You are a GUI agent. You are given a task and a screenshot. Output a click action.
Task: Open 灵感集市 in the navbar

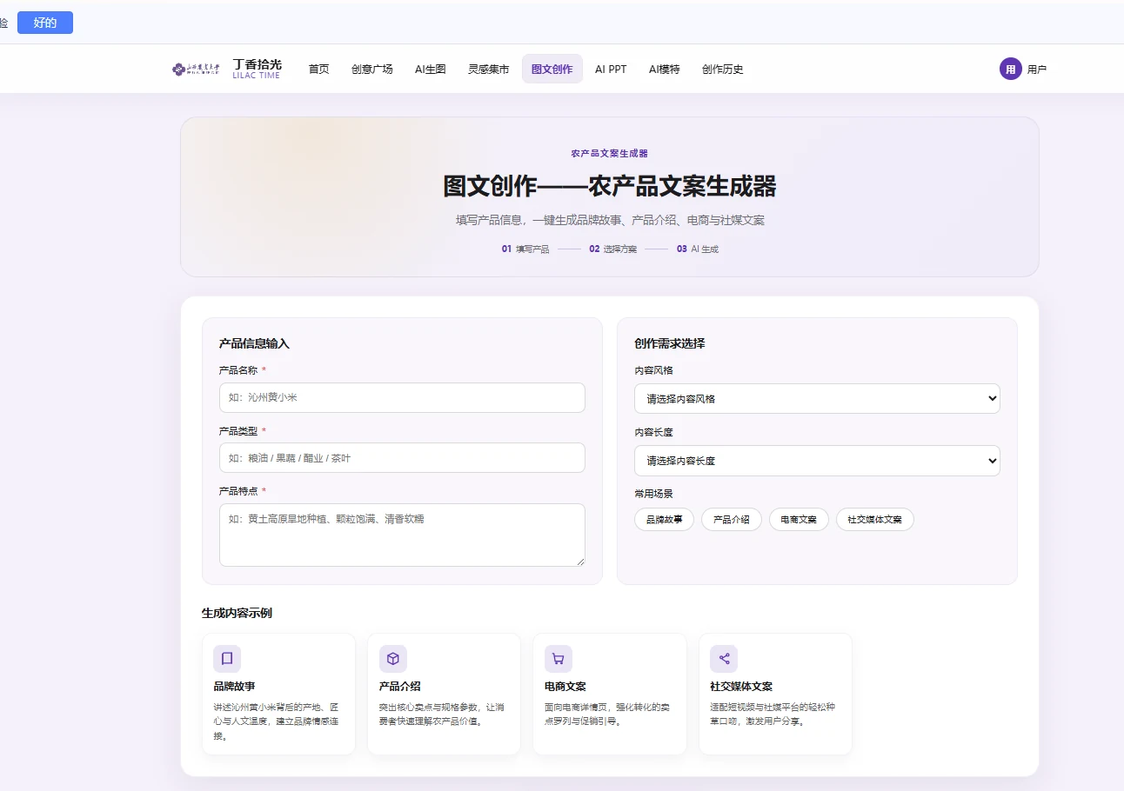pos(489,70)
